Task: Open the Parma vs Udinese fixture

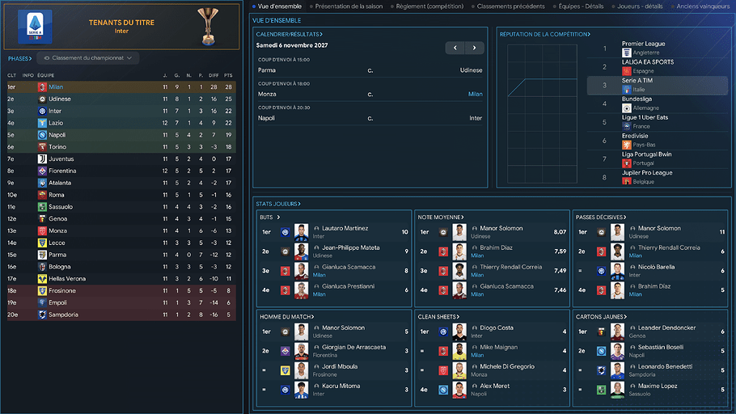Action: click(x=370, y=70)
